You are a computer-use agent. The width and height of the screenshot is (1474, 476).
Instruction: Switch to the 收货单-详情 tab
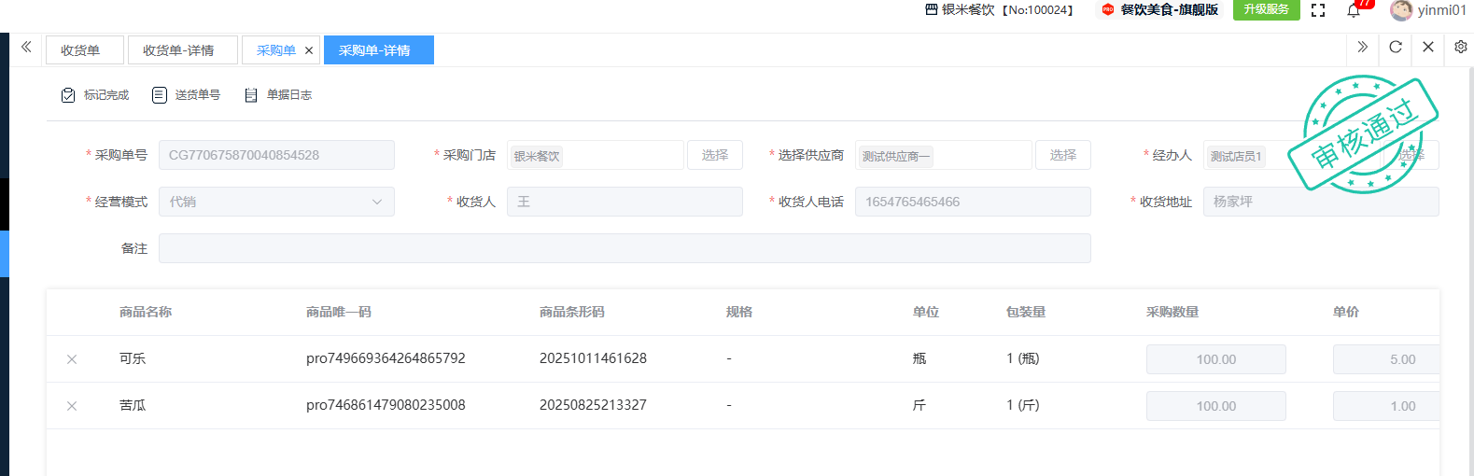(x=178, y=50)
